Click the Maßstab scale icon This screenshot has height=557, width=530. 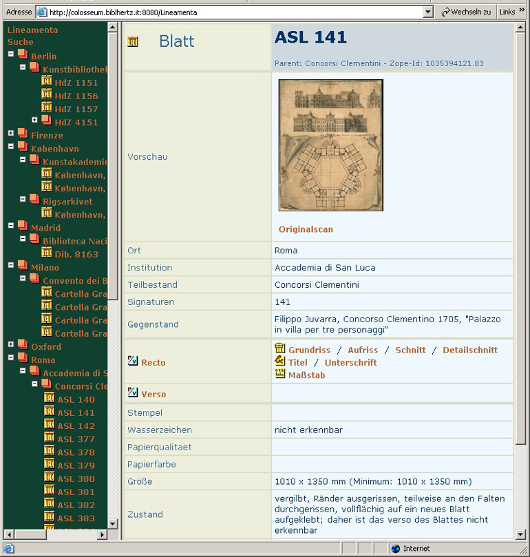[279, 374]
